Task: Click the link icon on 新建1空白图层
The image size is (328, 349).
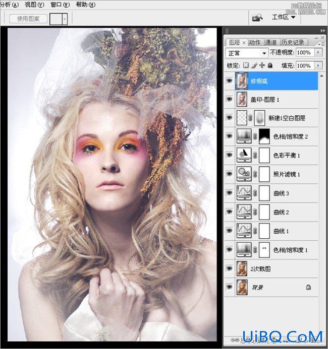Action: click(250, 118)
